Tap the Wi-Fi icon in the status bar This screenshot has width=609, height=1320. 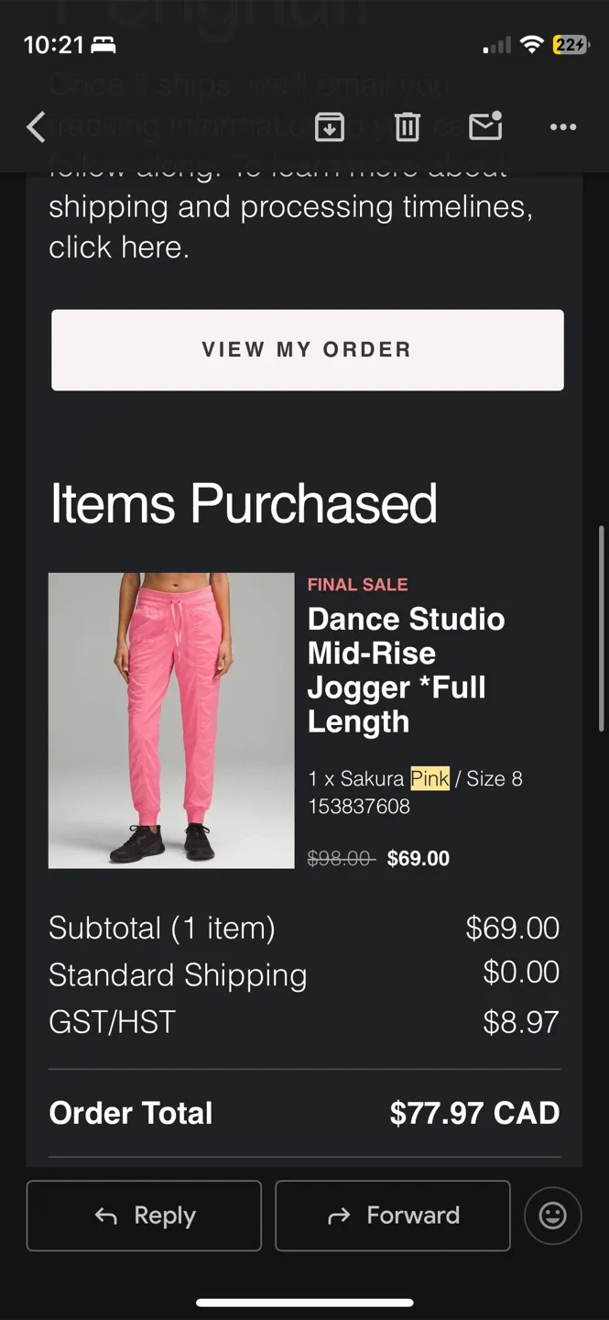pos(531,45)
